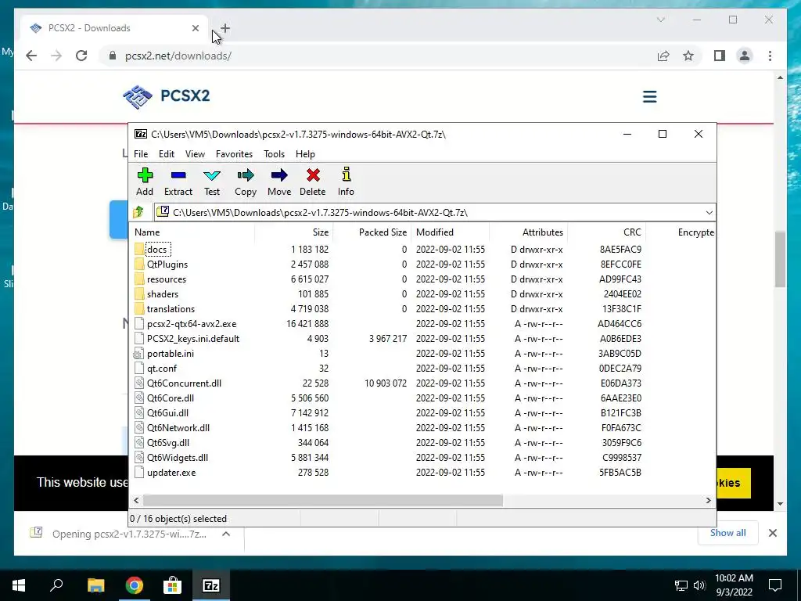
Task: Select the shaders folder
Action: tap(163, 294)
